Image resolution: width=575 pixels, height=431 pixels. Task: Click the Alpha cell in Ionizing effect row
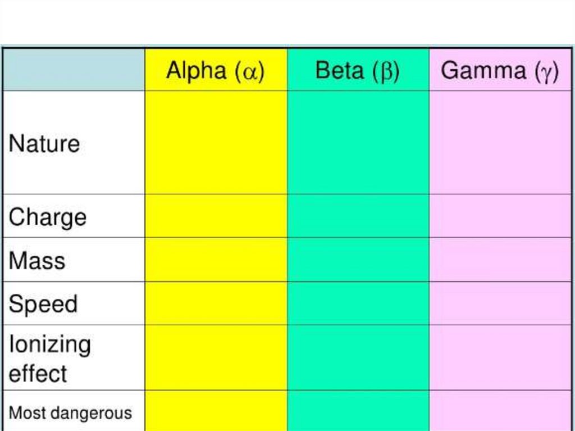(x=216, y=358)
